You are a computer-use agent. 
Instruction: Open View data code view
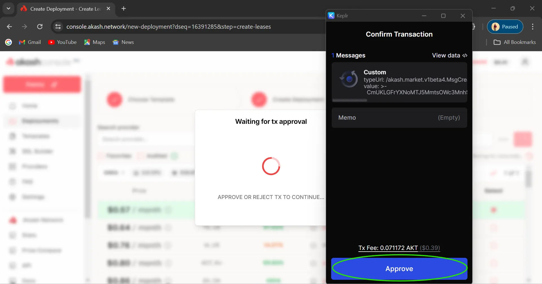tap(449, 55)
